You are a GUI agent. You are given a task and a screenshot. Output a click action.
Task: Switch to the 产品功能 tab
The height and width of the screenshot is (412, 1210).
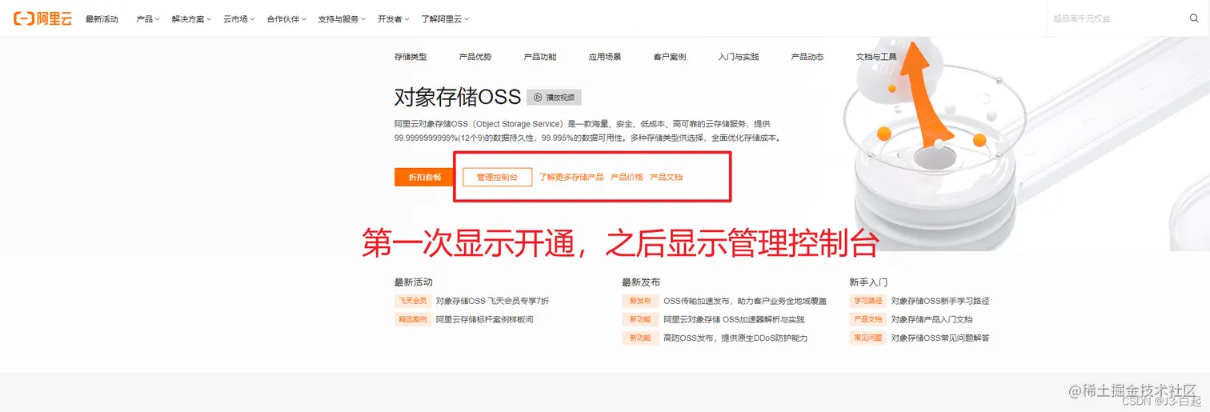[540, 57]
